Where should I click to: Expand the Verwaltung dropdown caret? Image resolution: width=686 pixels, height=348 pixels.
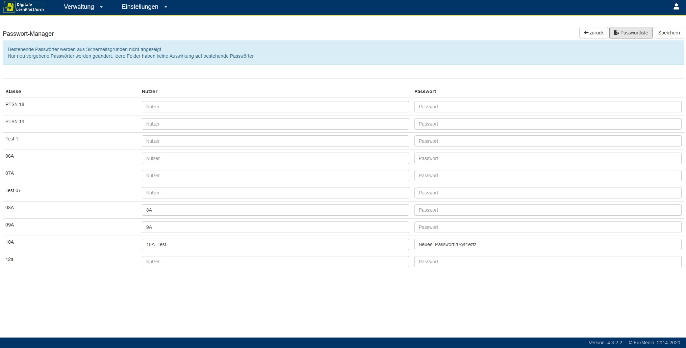click(101, 7)
